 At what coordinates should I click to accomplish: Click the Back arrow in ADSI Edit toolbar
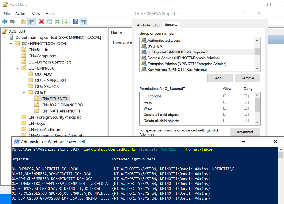5,22
